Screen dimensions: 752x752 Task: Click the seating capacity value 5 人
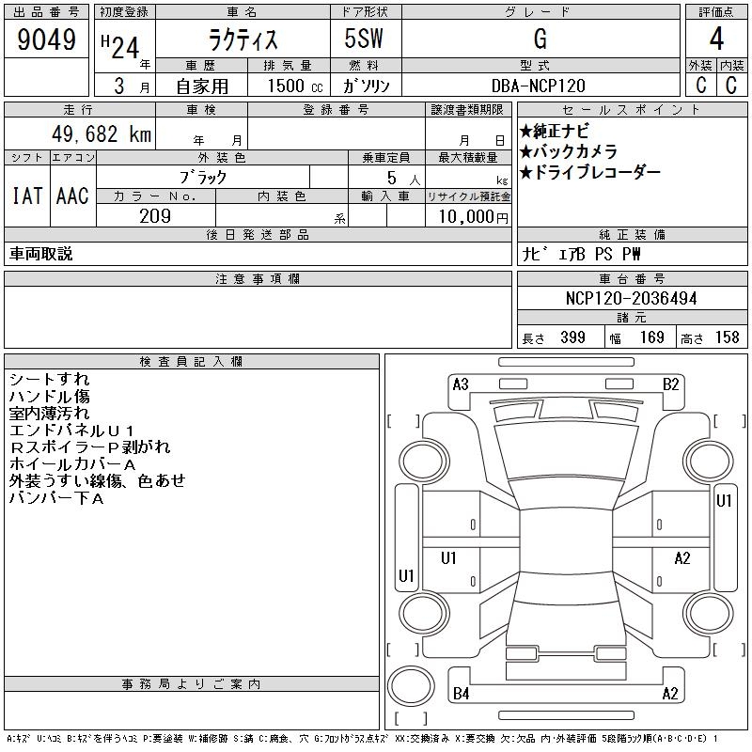403,179
